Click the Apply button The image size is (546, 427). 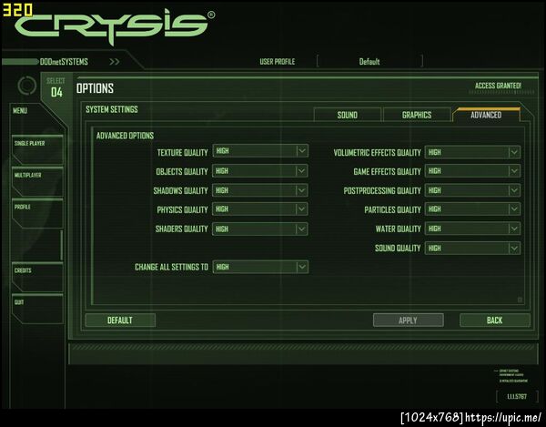pyautogui.click(x=408, y=320)
